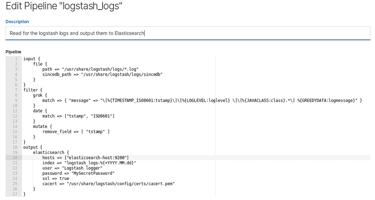Place cursor on the 'mutate {' line
This screenshot has height=200, width=375.
[x=42, y=126]
